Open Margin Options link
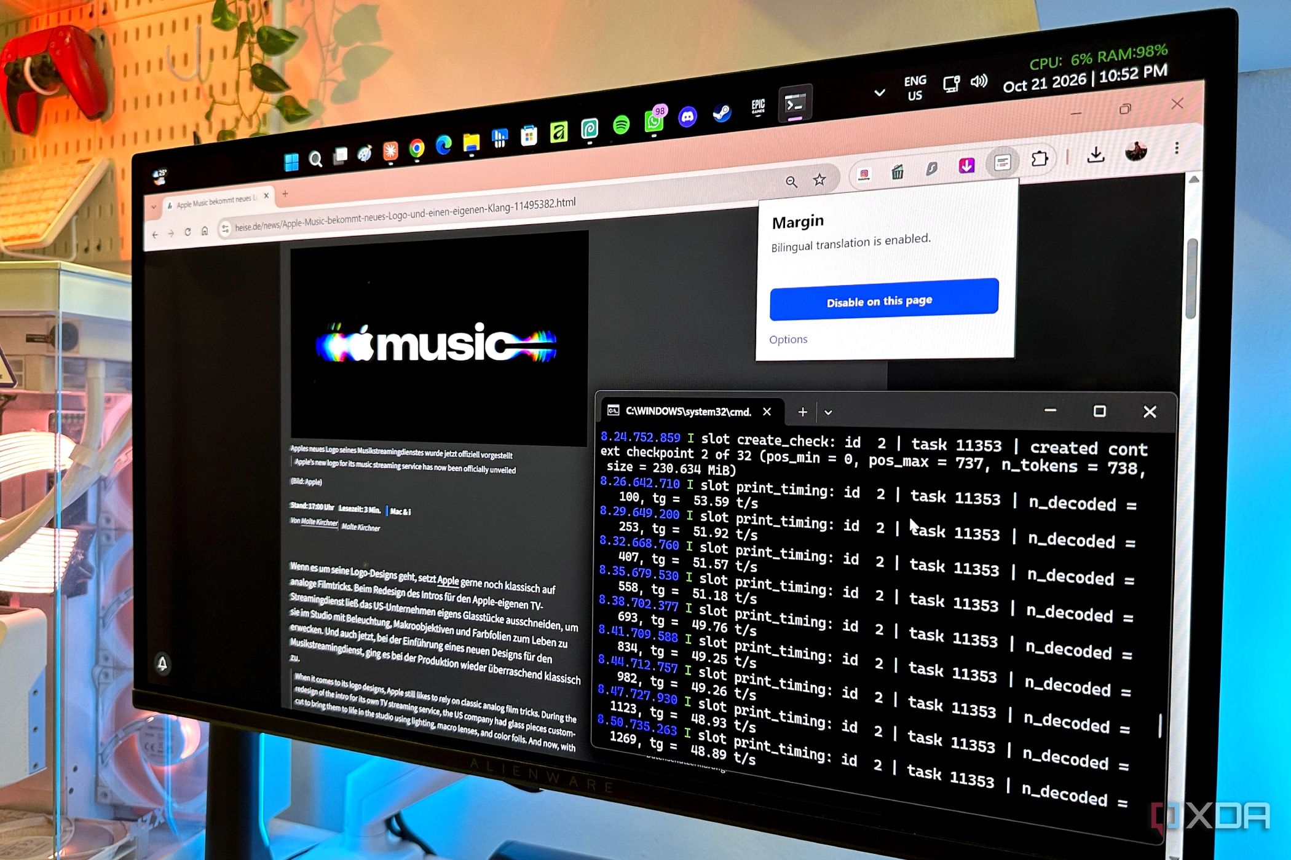Screen dimensions: 1291x860 788,340
